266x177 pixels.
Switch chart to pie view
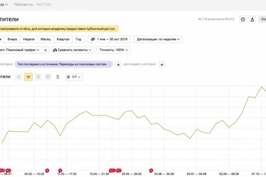(x=19, y=77)
